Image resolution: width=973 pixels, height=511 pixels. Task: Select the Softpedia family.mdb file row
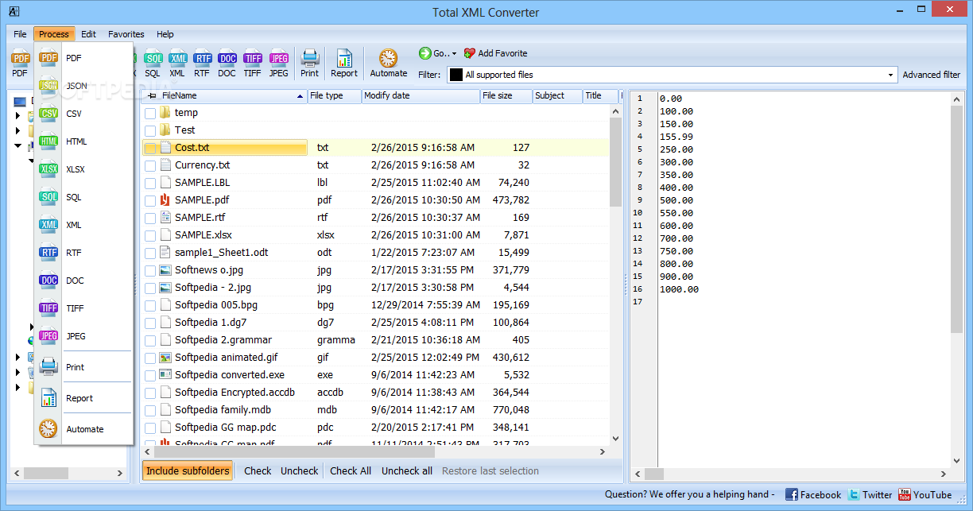(376, 410)
